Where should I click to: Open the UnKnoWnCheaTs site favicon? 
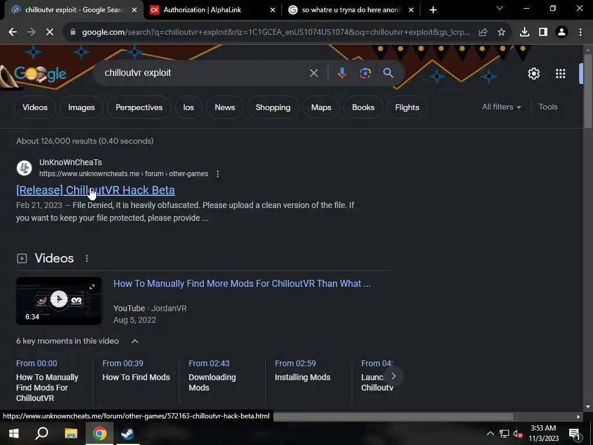(24, 168)
